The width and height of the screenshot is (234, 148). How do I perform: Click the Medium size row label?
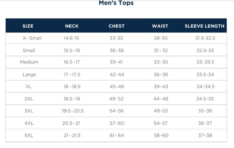29,62
